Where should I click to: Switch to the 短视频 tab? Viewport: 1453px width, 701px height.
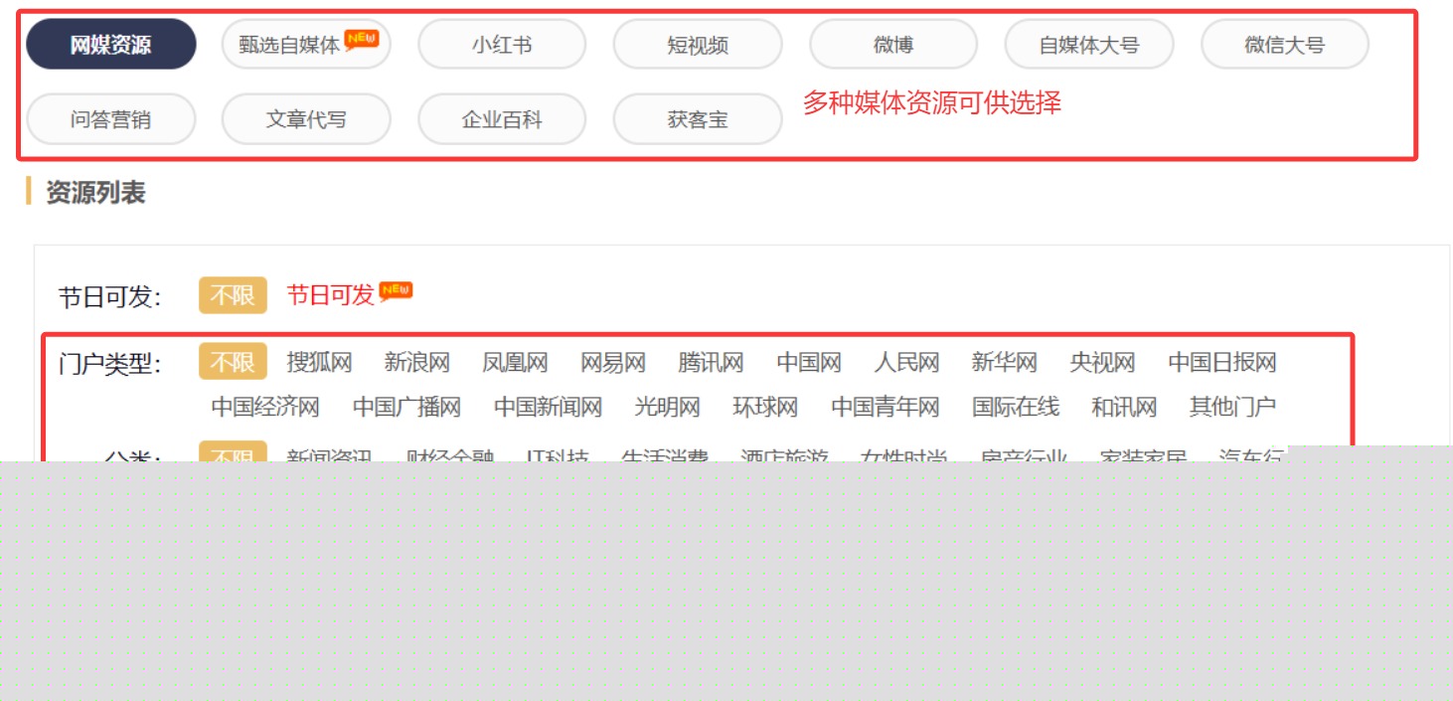point(698,45)
